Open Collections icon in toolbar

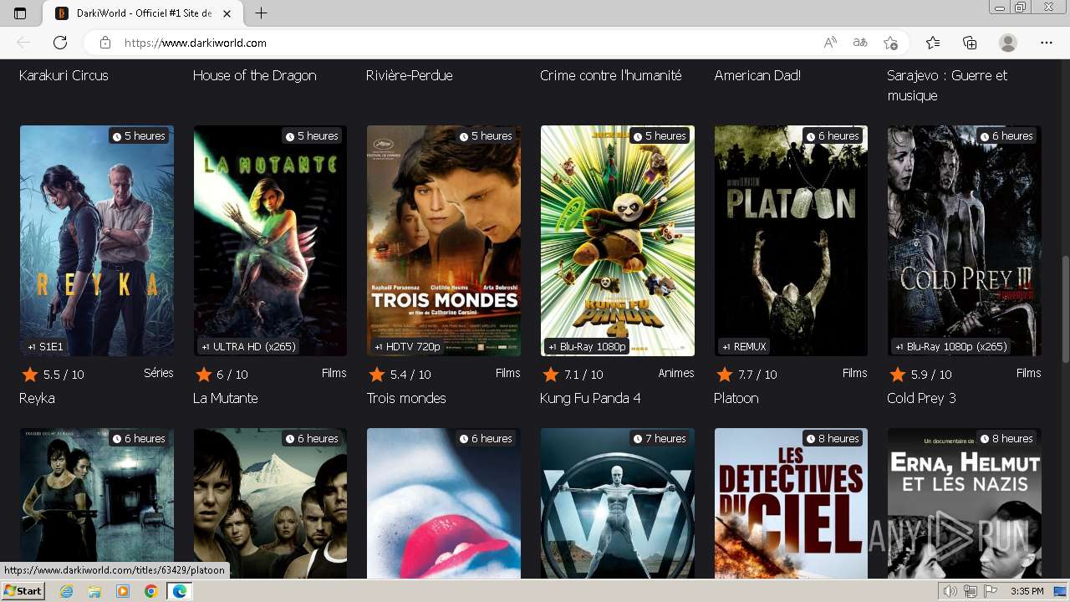(x=970, y=43)
